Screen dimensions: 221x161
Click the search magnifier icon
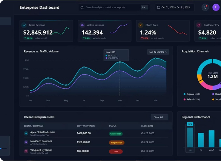pyautogui.click(x=82, y=8)
